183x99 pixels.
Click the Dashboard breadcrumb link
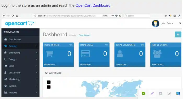(84, 35)
